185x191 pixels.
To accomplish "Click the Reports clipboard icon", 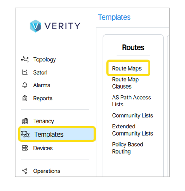I will click(x=25, y=98).
